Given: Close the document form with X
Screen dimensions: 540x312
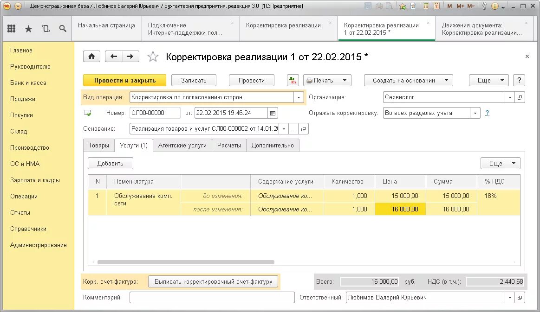Looking at the screenshot, I should click(x=527, y=57).
